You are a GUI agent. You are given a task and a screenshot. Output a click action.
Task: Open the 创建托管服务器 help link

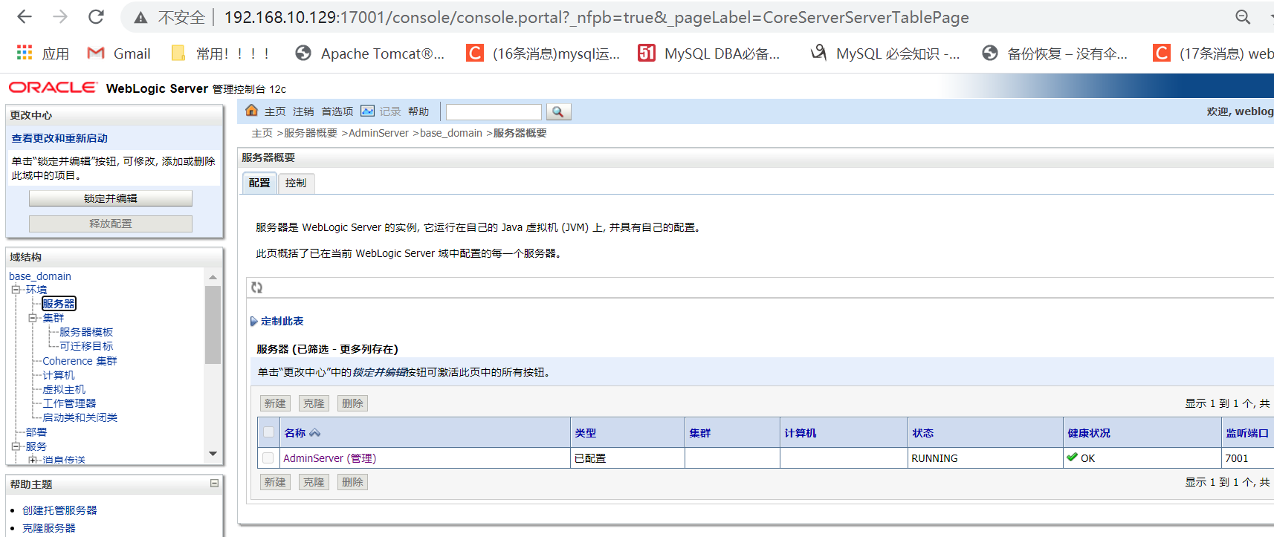coord(59,510)
